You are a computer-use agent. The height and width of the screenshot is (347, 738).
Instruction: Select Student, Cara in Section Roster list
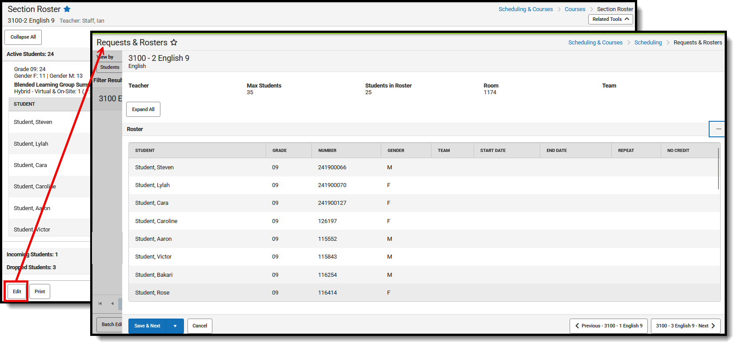tap(30, 165)
